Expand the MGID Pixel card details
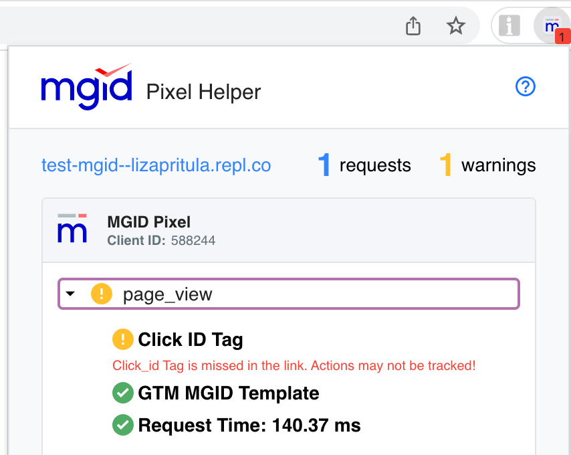Screen dimensions: 571x455 (x=288, y=230)
